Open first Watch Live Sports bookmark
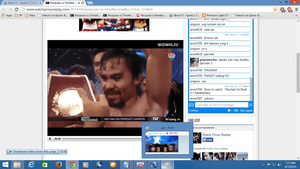Image resolution: width=300 pixels, height=169 pixels. pos(53,15)
